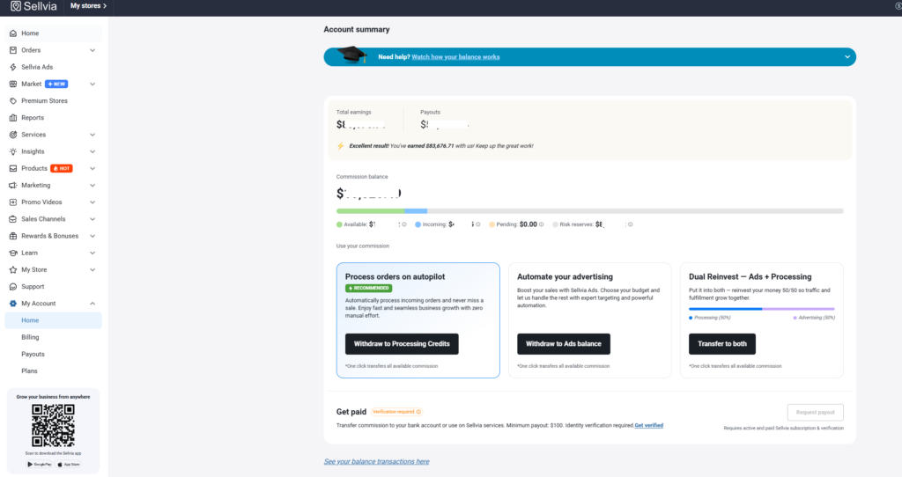Click the HOT badge beside Products
This screenshot has height=477, width=902.
[62, 168]
